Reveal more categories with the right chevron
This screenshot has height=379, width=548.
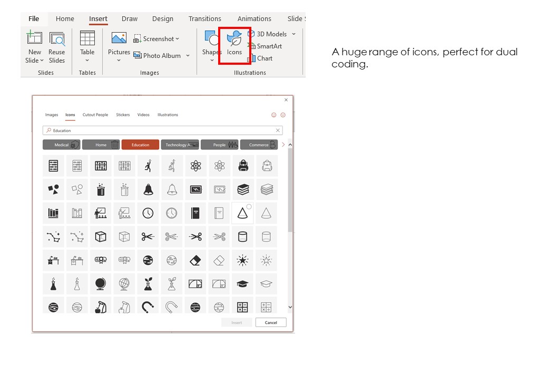[283, 144]
